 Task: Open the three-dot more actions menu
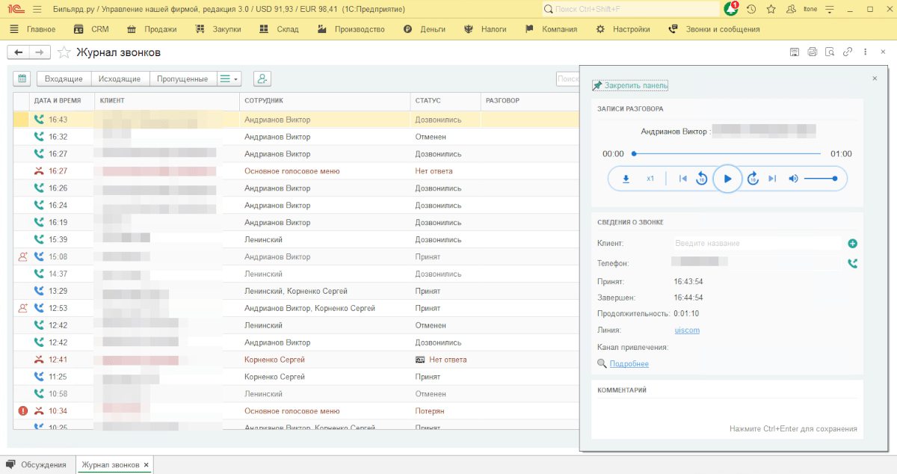[865, 52]
